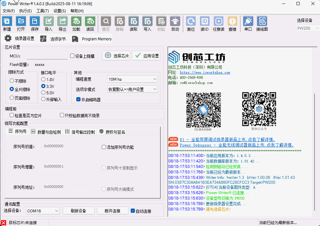Open COM16 device dropdown
Image resolution: width=320 pixels, height=226 pixels.
tap(42, 211)
